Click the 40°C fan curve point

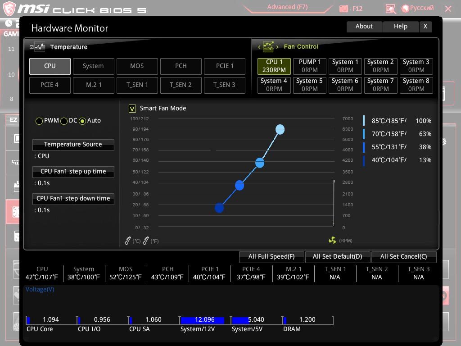click(219, 208)
